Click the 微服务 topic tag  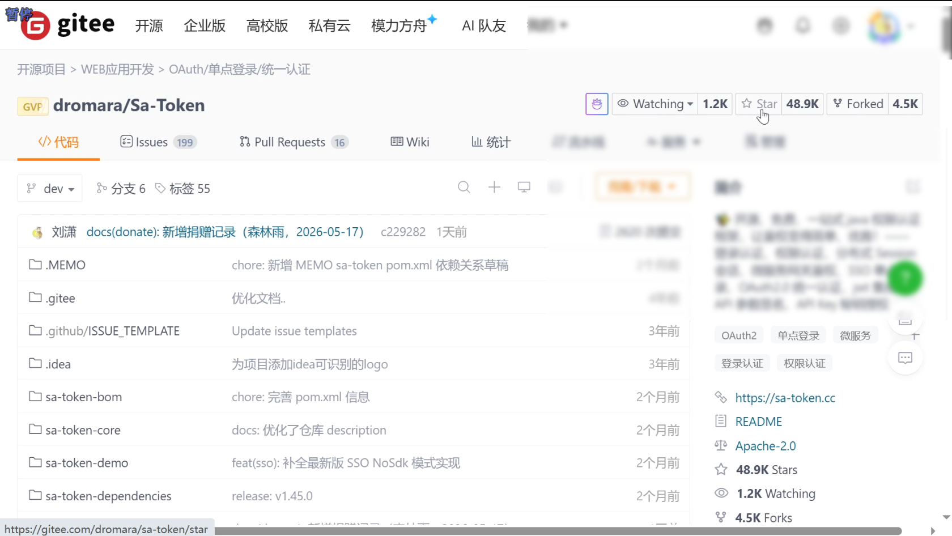tap(855, 335)
